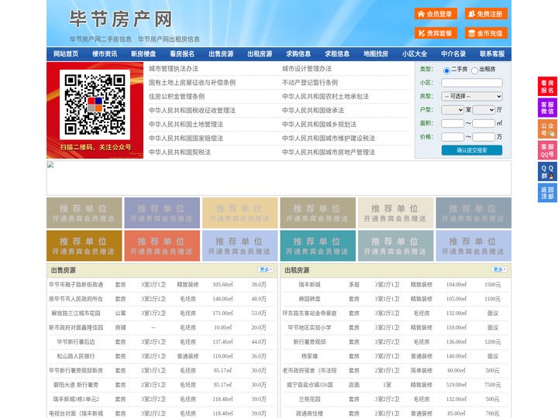Open 地图找房 navigation item
Screen dimensions: 558x418
click(376, 54)
